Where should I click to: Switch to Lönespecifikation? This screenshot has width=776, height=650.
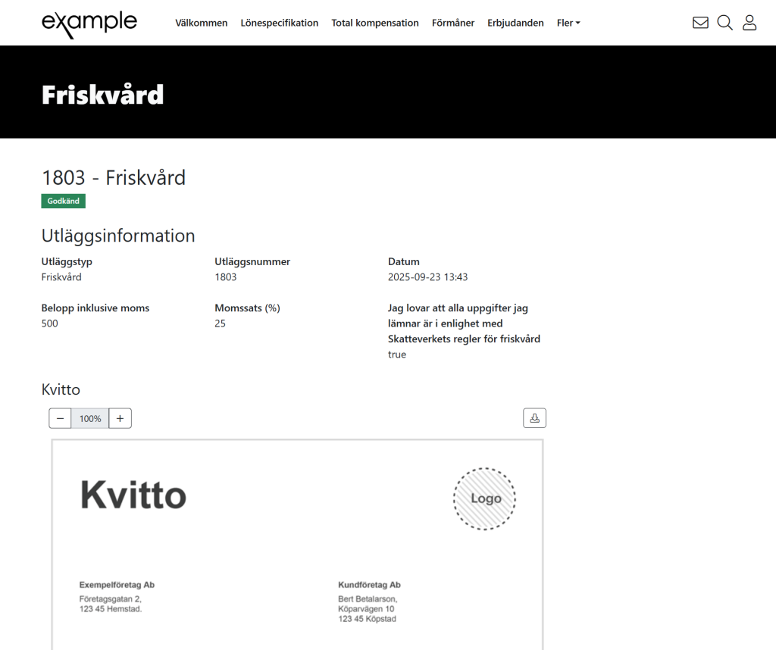(279, 23)
